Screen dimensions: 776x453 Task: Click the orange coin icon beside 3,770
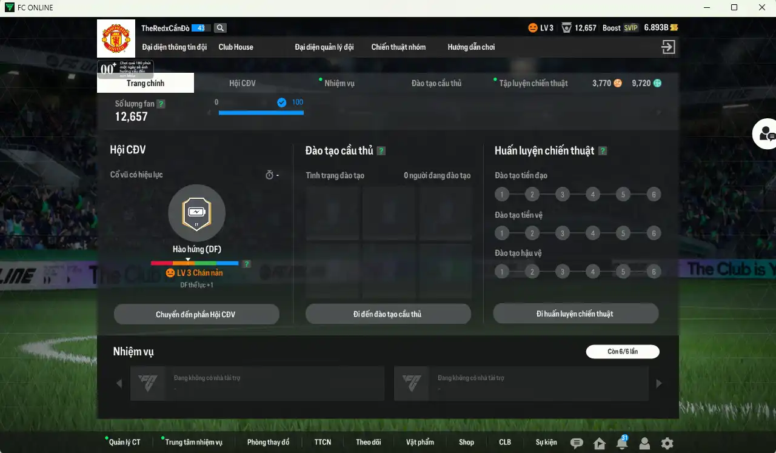[x=618, y=83]
